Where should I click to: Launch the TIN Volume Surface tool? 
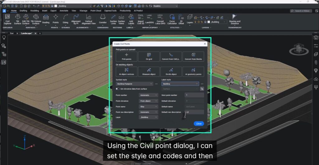tap(36, 20)
